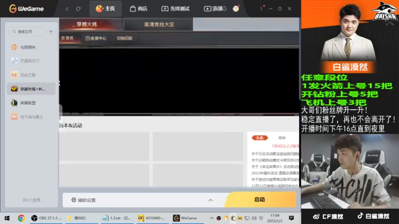
Task: Open the red 1月4日6.2.2版本 headline
Action: [285, 146]
